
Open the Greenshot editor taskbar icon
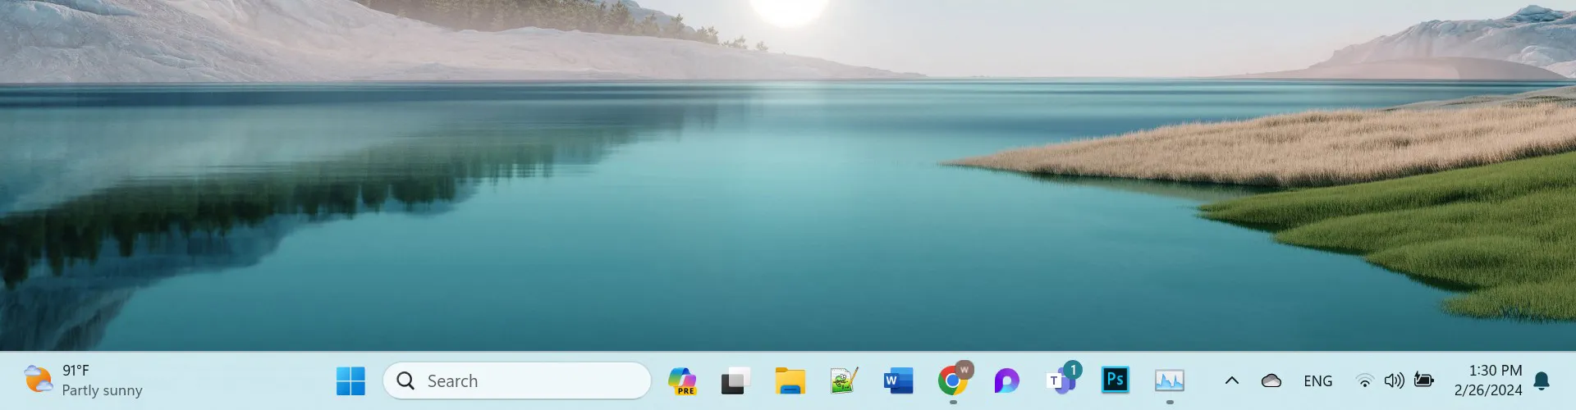click(844, 380)
